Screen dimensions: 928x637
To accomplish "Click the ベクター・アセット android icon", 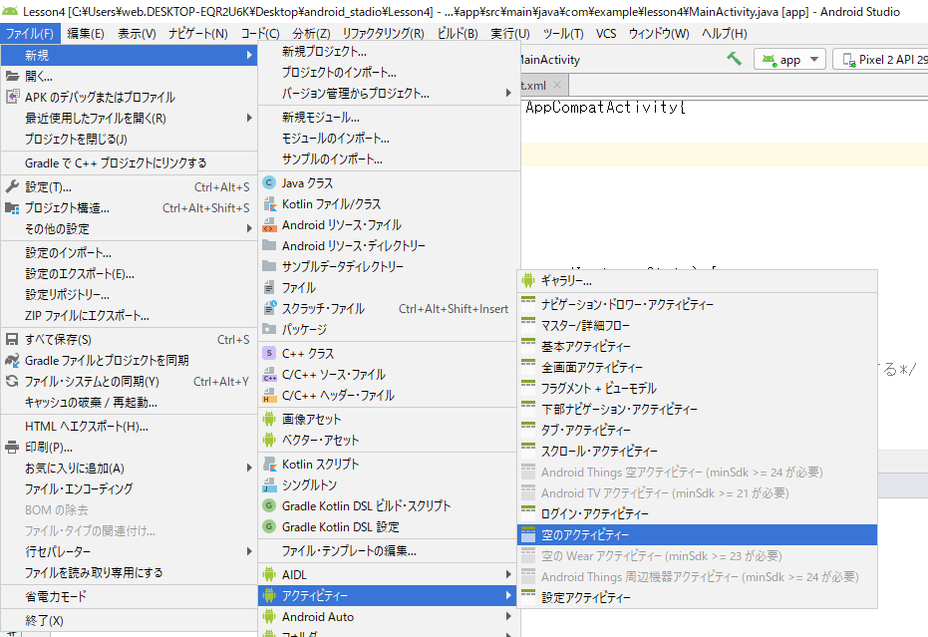I will tap(269, 440).
